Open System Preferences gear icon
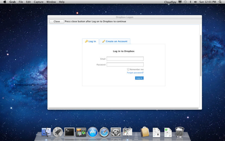Viewport: 225px width, 141px height. click(x=116, y=132)
